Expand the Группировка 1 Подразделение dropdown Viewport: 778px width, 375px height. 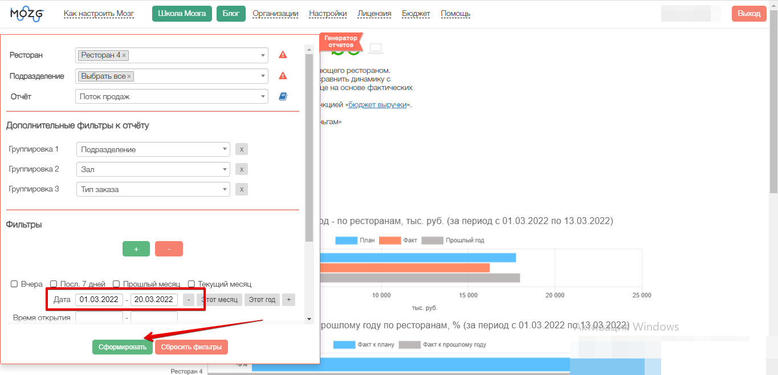(x=153, y=149)
